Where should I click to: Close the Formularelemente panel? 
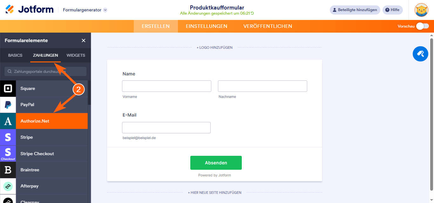[x=83, y=41]
